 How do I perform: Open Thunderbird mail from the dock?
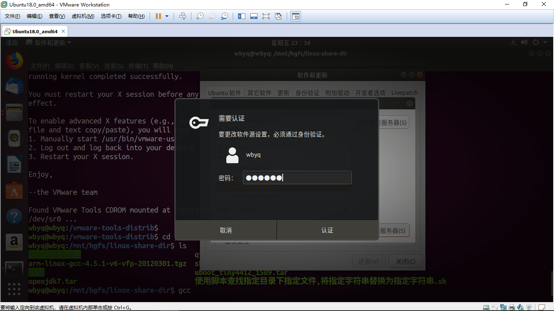tap(14, 87)
